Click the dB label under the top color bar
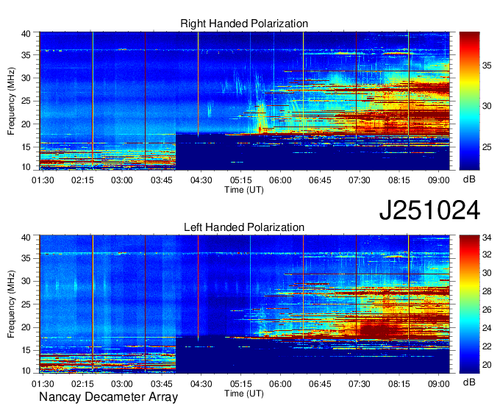 [x=468, y=179]
